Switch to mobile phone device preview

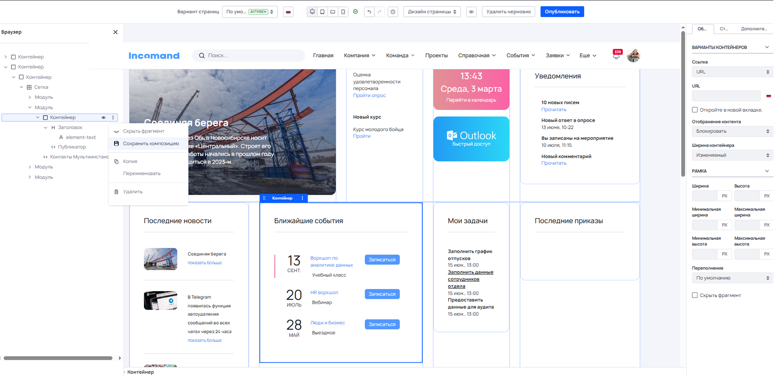[x=343, y=12]
